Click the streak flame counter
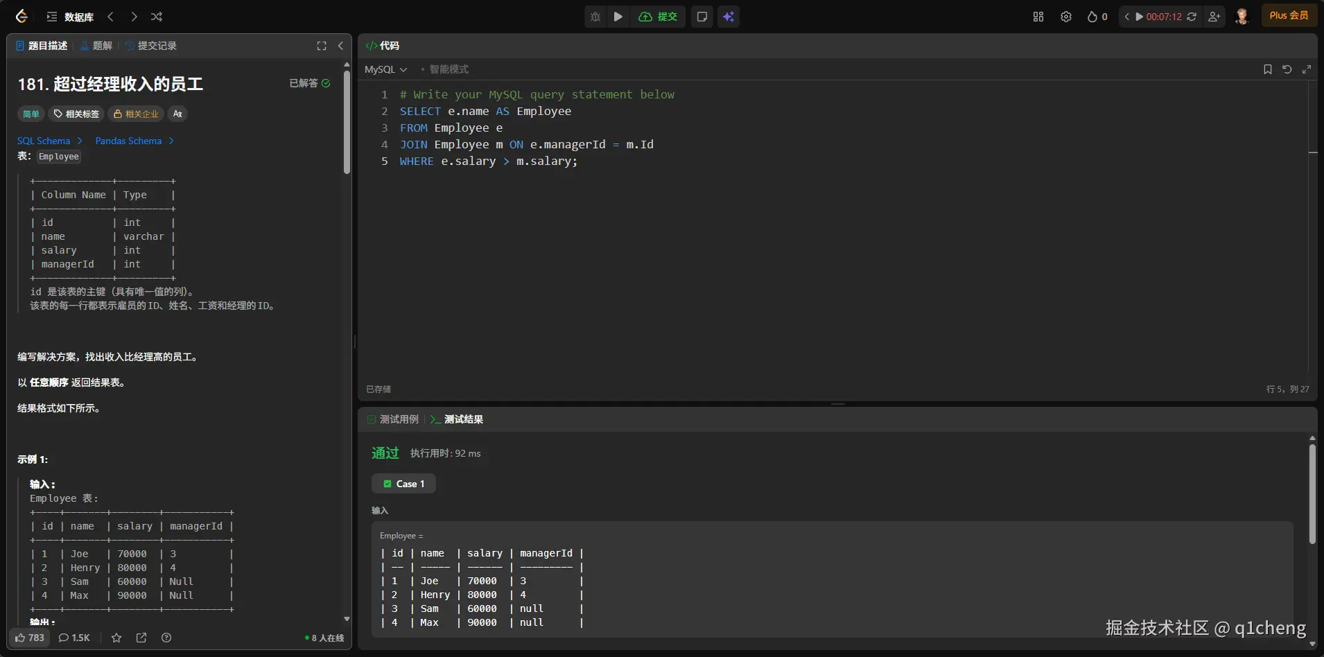This screenshot has width=1324, height=657. pos(1097,17)
